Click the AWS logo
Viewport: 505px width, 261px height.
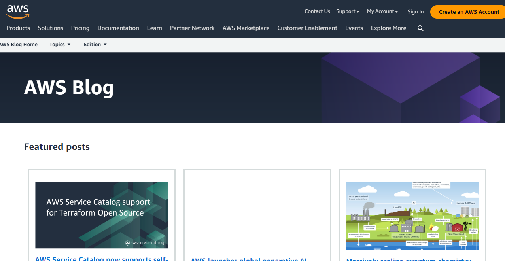click(18, 11)
